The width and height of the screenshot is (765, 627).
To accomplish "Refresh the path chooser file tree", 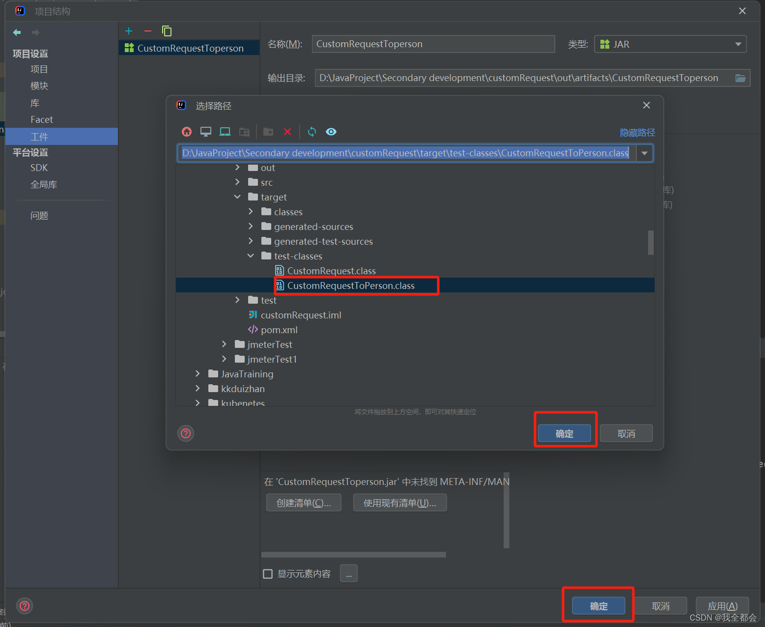I will point(312,132).
